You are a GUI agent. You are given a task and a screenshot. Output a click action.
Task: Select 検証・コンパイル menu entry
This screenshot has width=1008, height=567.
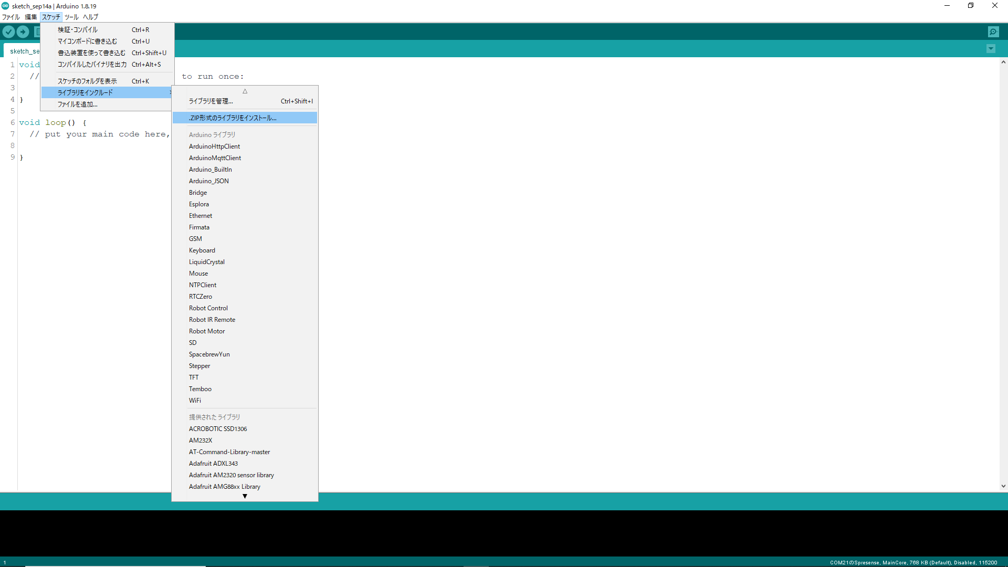point(78,30)
